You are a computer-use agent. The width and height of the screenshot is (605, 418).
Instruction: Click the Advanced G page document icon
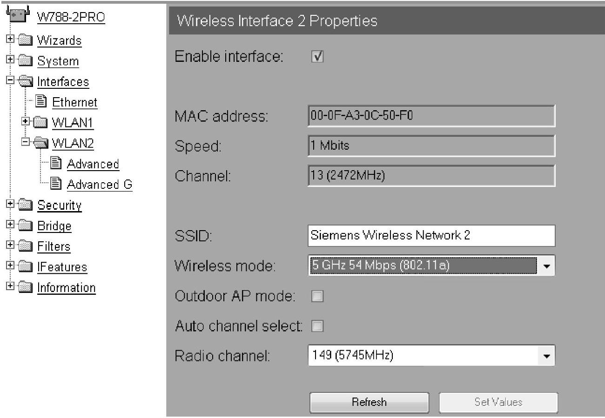click(x=56, y=184)
